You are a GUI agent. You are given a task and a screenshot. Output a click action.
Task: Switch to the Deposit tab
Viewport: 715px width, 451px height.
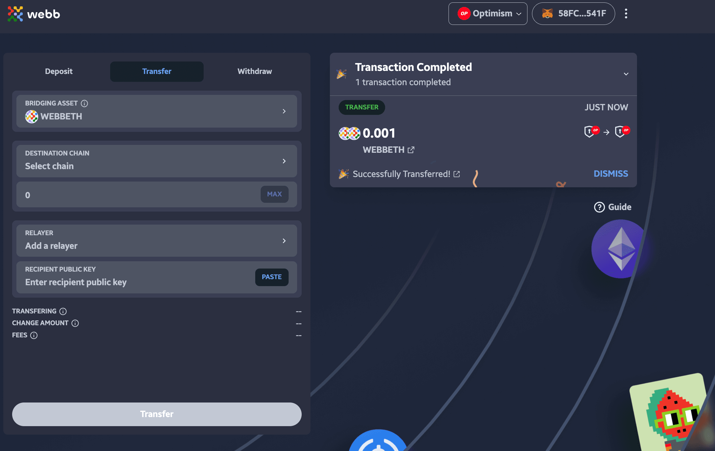[59, 71]
